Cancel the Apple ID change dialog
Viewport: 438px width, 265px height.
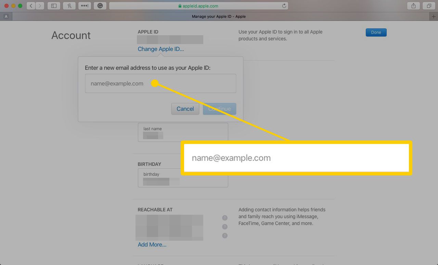coord(185,109)
